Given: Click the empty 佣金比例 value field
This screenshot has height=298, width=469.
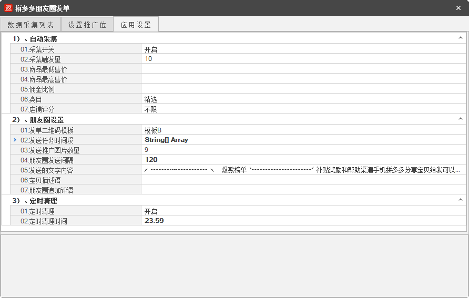Looking at the screenshot, I should tap(303, 89).
